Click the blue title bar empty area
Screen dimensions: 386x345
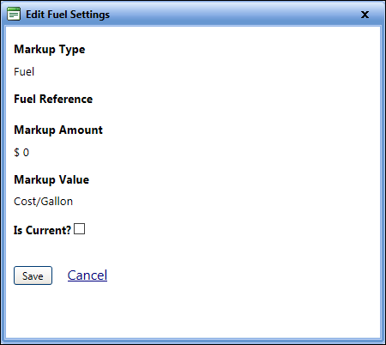(229, 15)
